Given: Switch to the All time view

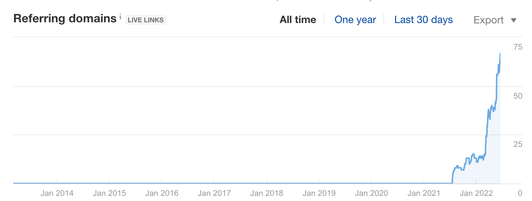Looking at the screenshot, I should (298, 20).
